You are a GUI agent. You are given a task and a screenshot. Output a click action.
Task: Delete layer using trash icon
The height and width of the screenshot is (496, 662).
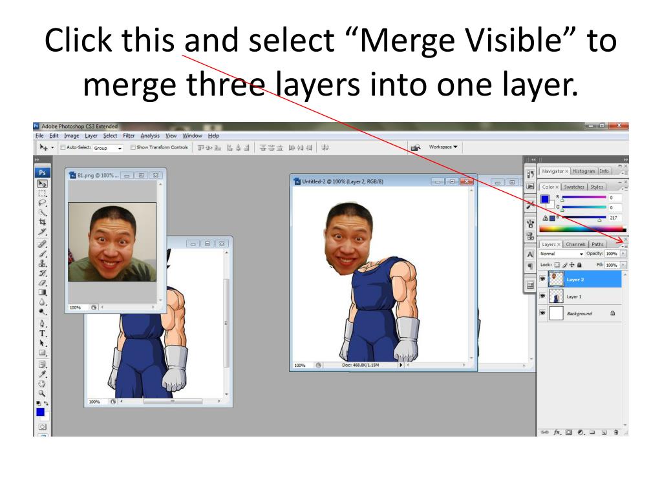pos(616,432)
